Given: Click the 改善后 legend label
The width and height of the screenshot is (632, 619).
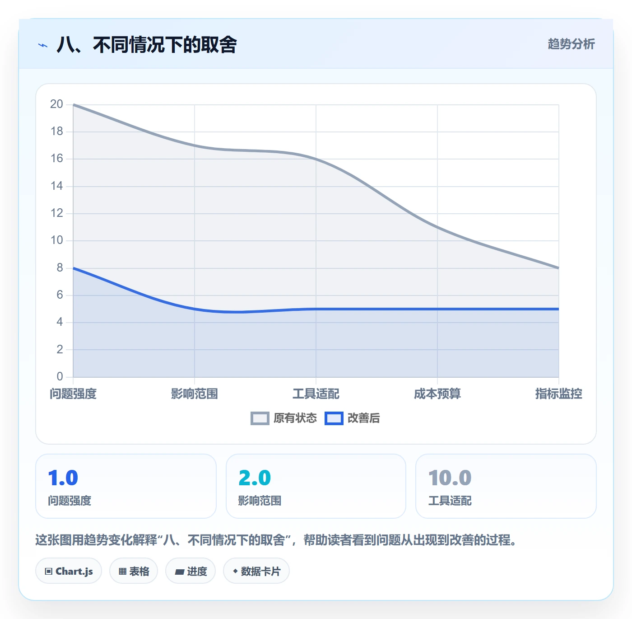Looking at the screenshot, I should click(363, 418).
